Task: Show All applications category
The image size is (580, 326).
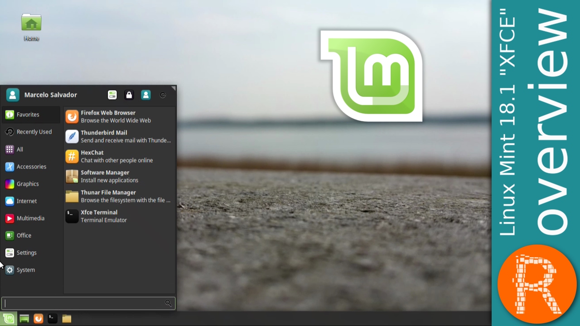Action: pos(31,149)
